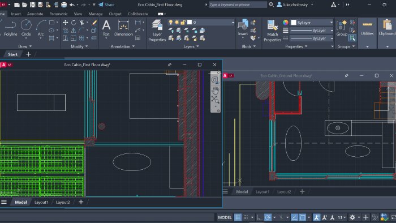Toggle layer on/off lightbulb in Layers panel

click(171, 22)
